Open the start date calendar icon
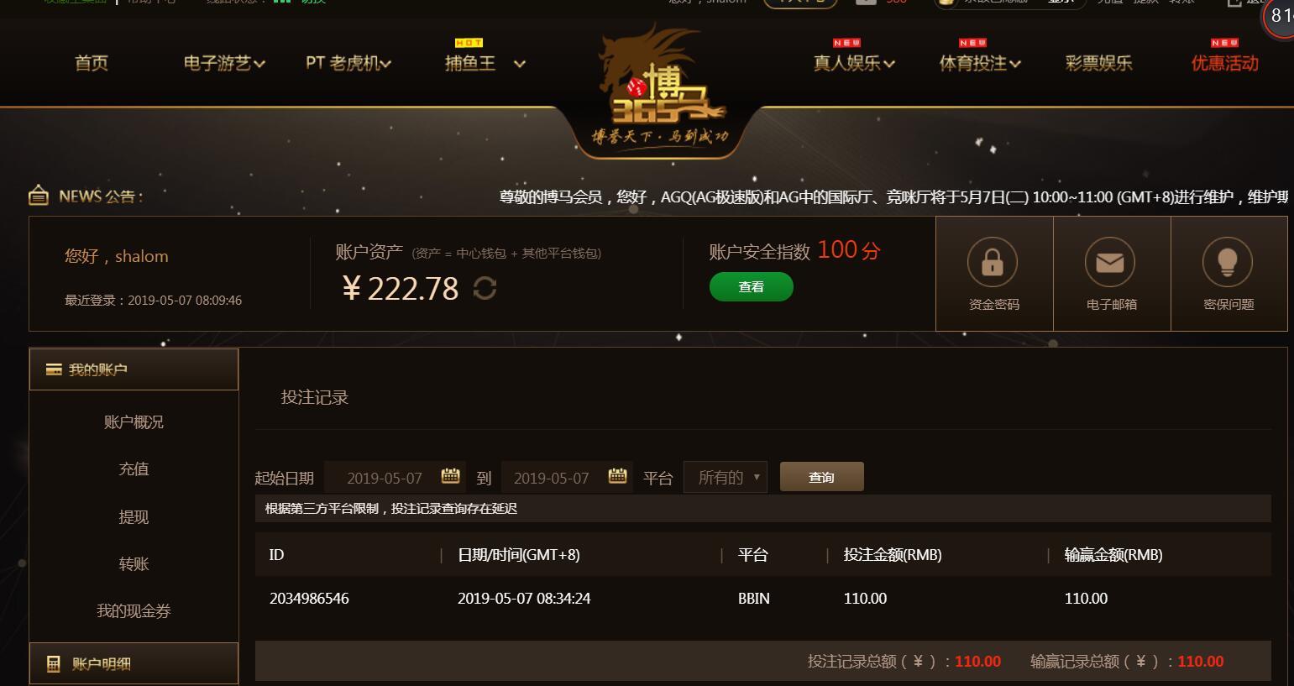The image size is (1294, 686). click(450, 476)
